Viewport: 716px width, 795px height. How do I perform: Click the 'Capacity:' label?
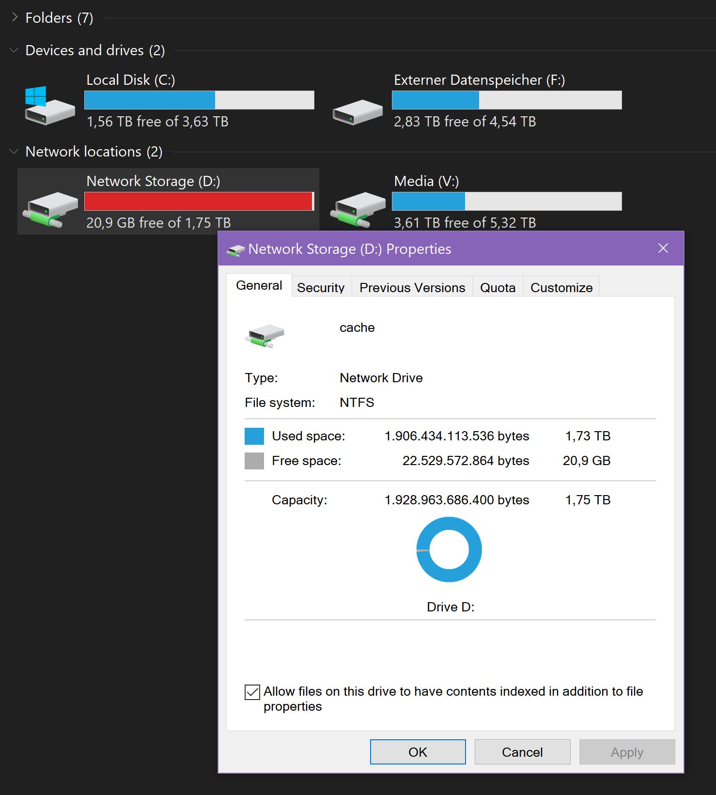(x=299, y=500)
